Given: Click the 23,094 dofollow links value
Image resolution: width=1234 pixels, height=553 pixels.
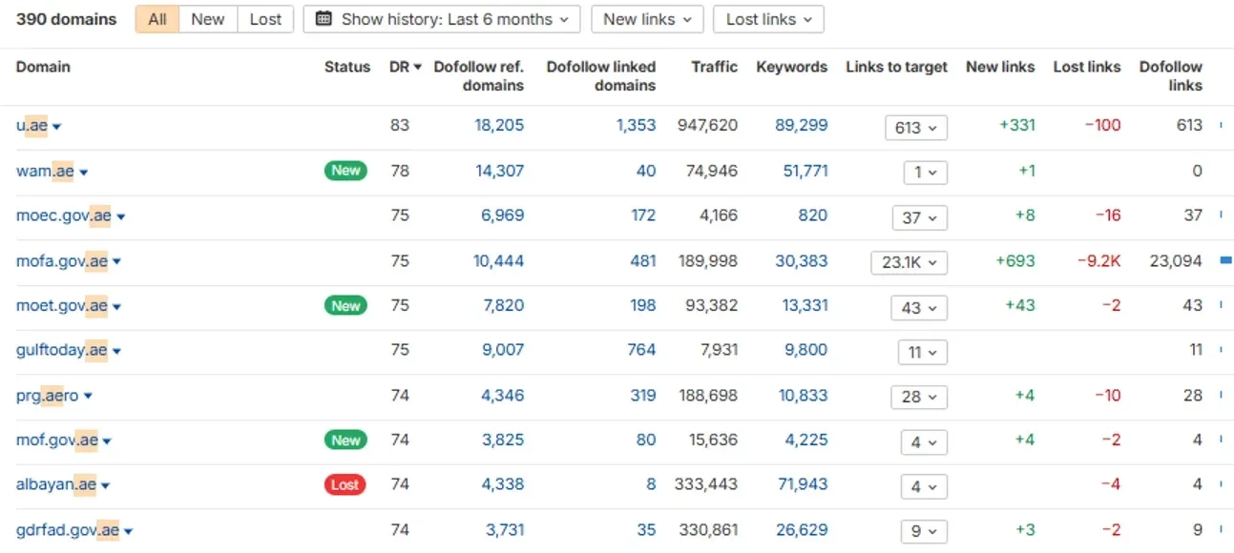Looking at the screenshot, I should tap(1176, 260).
